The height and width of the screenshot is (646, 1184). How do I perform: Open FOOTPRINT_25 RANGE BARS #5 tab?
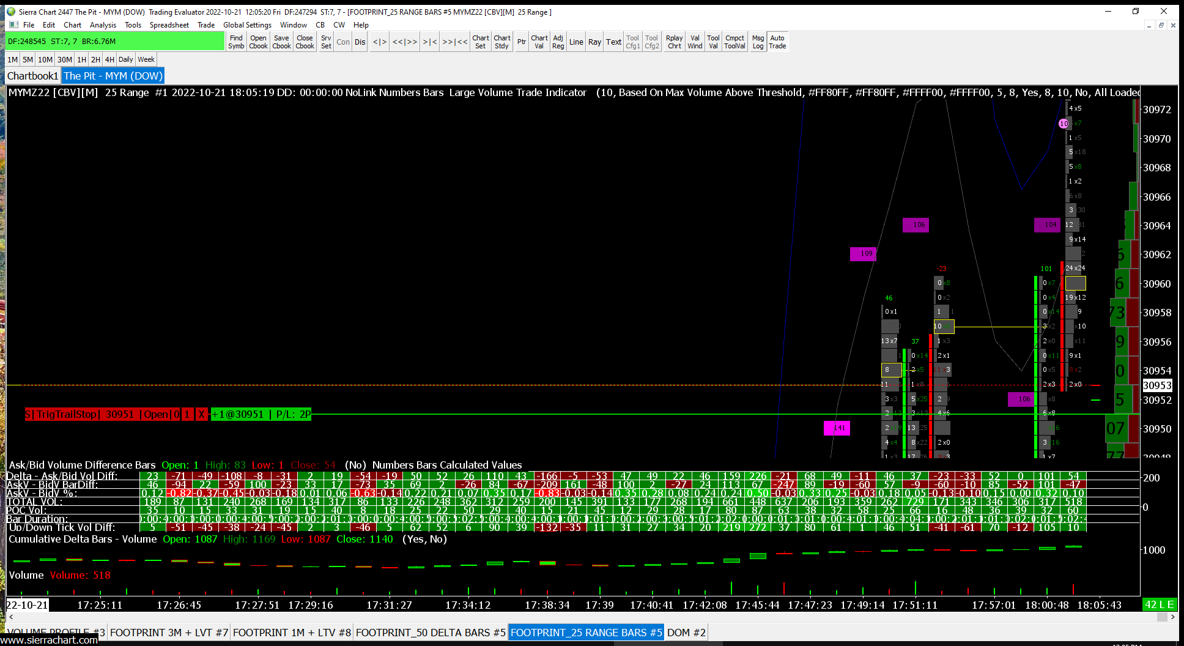pyautogui.click(x=586, y=633)
